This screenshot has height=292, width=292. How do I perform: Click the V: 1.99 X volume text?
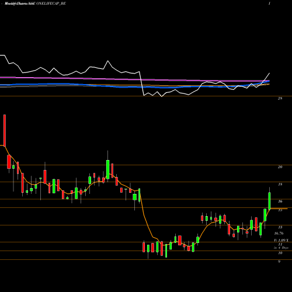[281, 240]
